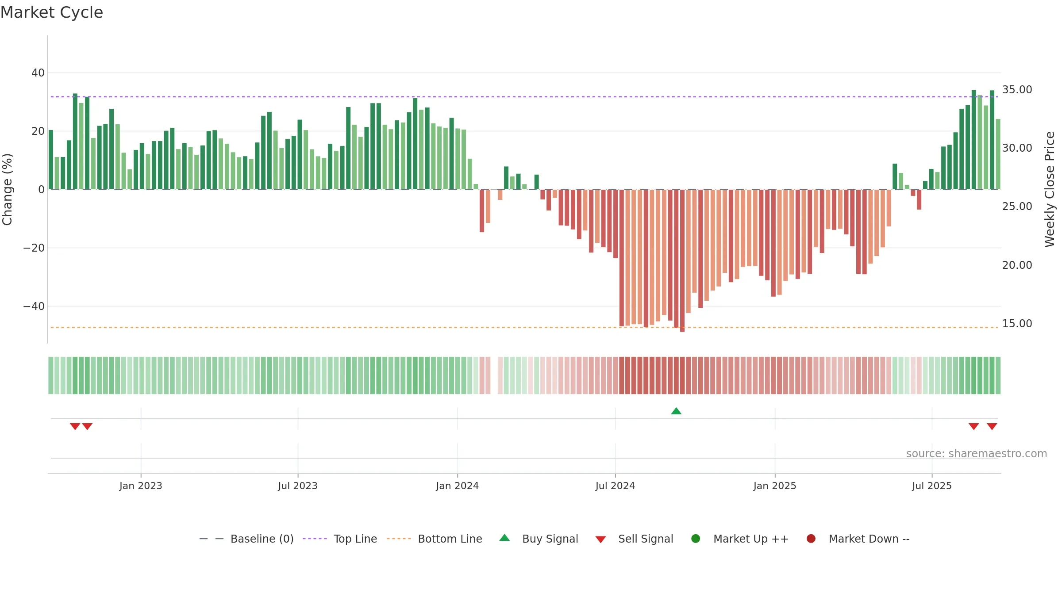
Task: Click the 40 tick on Change axis
Action: pos(38,73)
